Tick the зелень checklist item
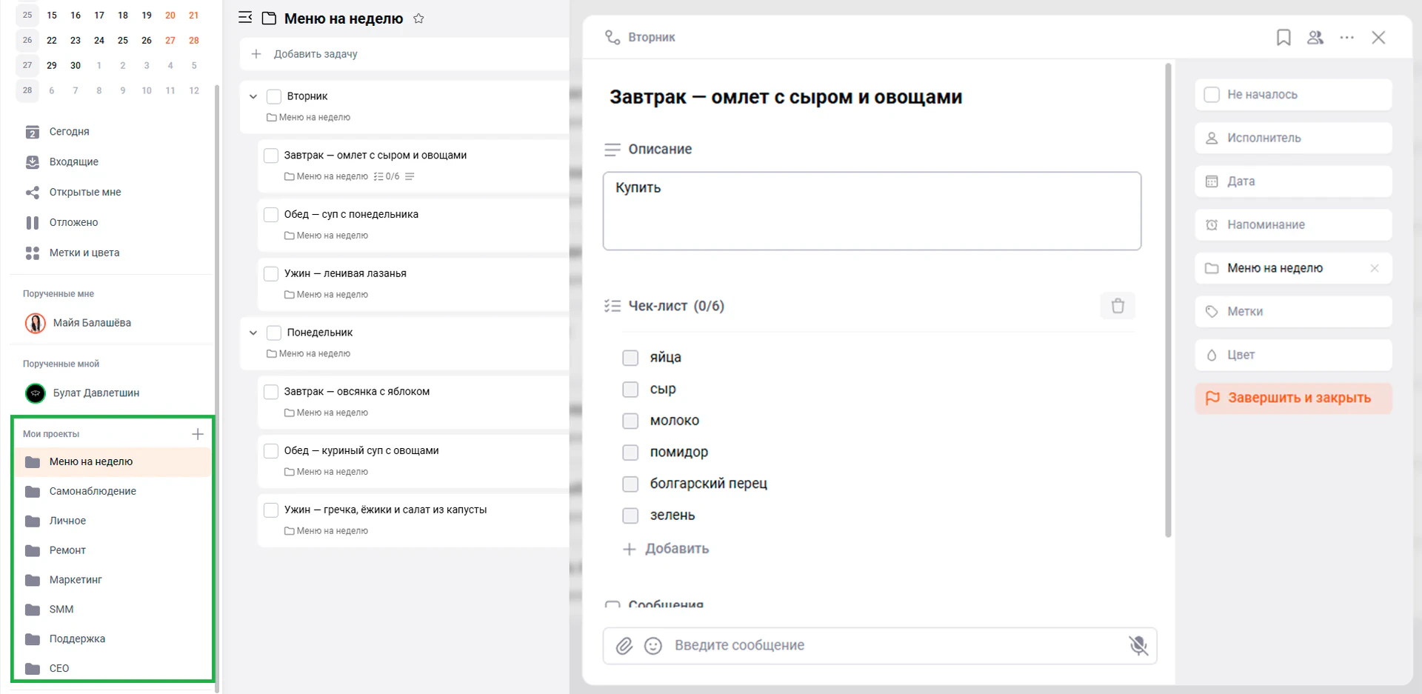 (630, 516)
